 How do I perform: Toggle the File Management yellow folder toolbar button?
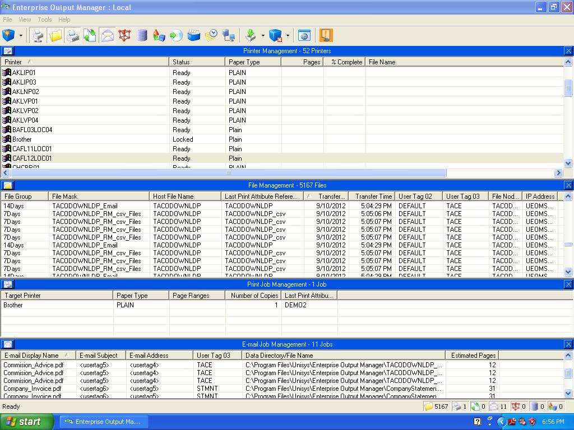coord(55,35)
